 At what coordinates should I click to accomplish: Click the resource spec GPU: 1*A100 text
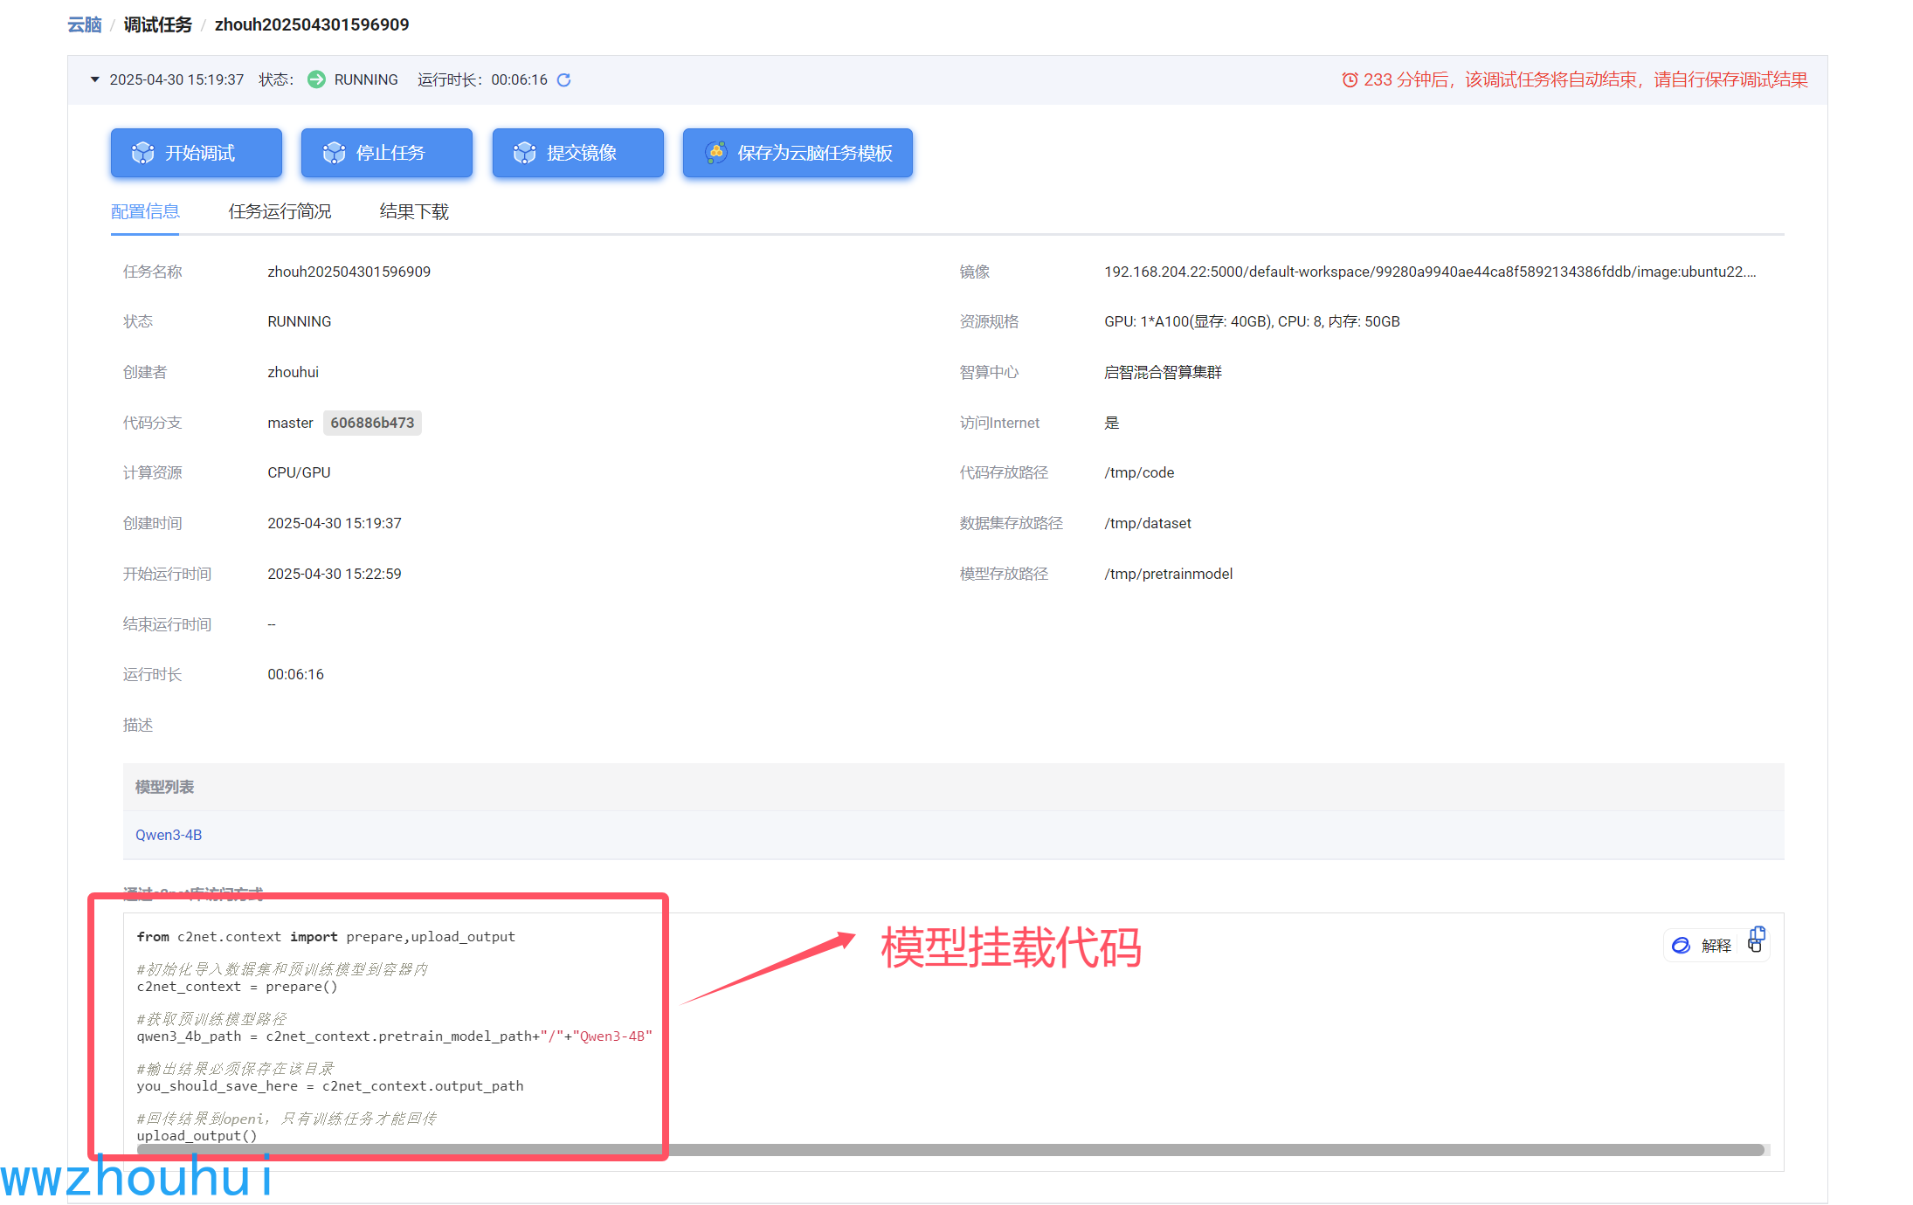point(1252,321)
